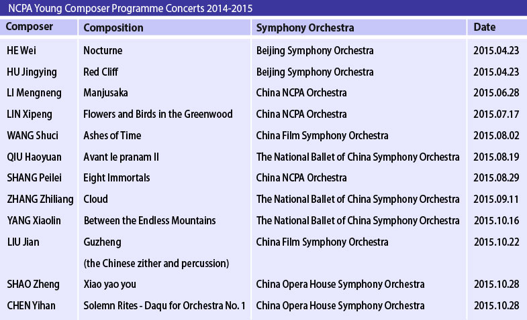Click the Composer column header
The width and height of the screenshot is (527, 320).
click(30, 27)
